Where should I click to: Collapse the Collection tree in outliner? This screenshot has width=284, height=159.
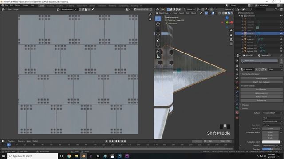tap(240, 16)
